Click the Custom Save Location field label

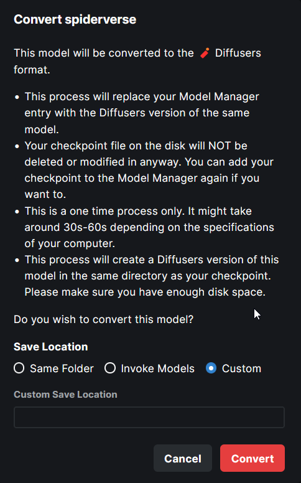[x=65, y=395]
